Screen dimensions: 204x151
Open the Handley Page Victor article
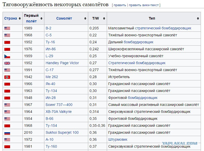(x=62, y=63)
